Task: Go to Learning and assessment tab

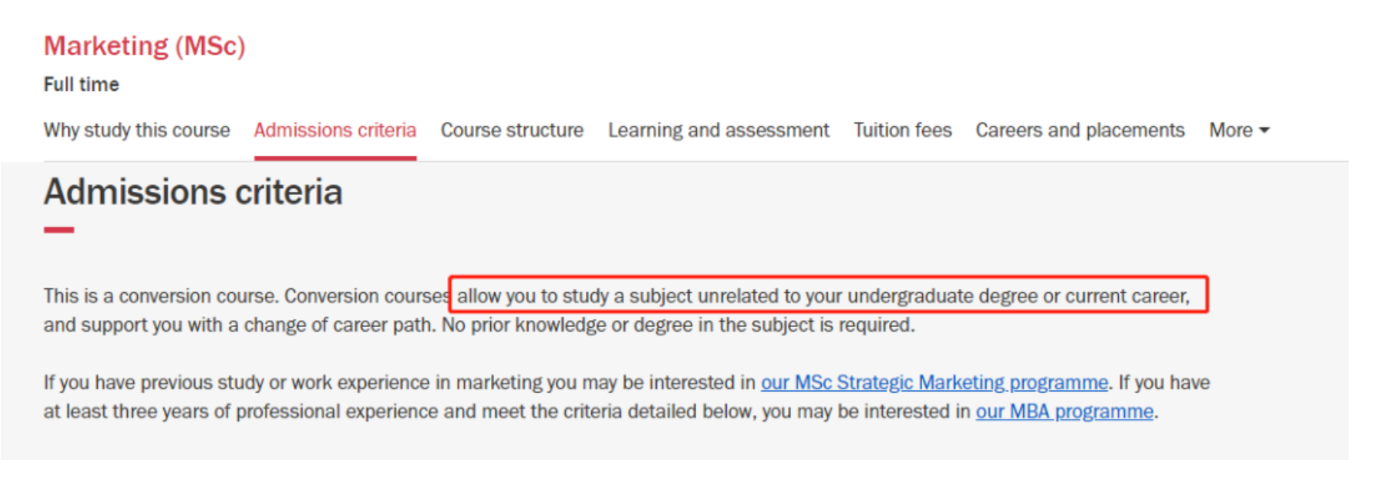Action: [x=718, y=130]
